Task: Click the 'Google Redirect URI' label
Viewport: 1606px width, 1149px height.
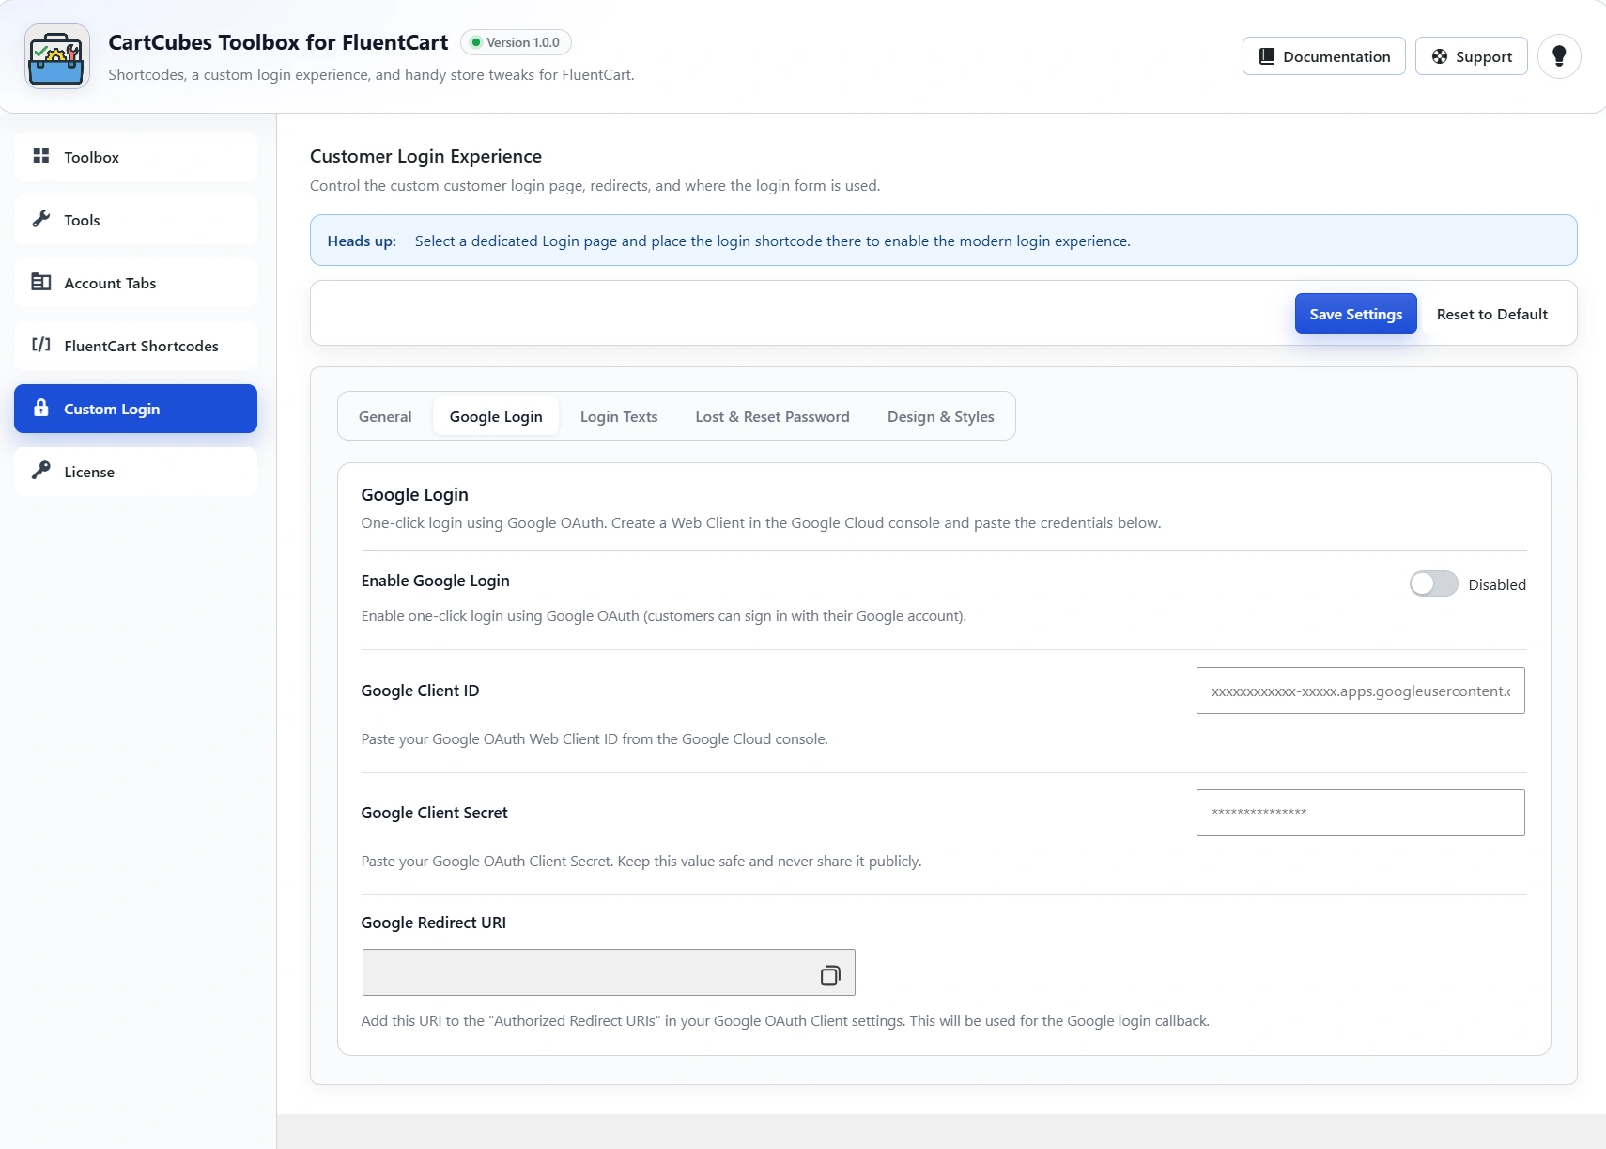Action: pyautogui.click(x=433, y=923)
